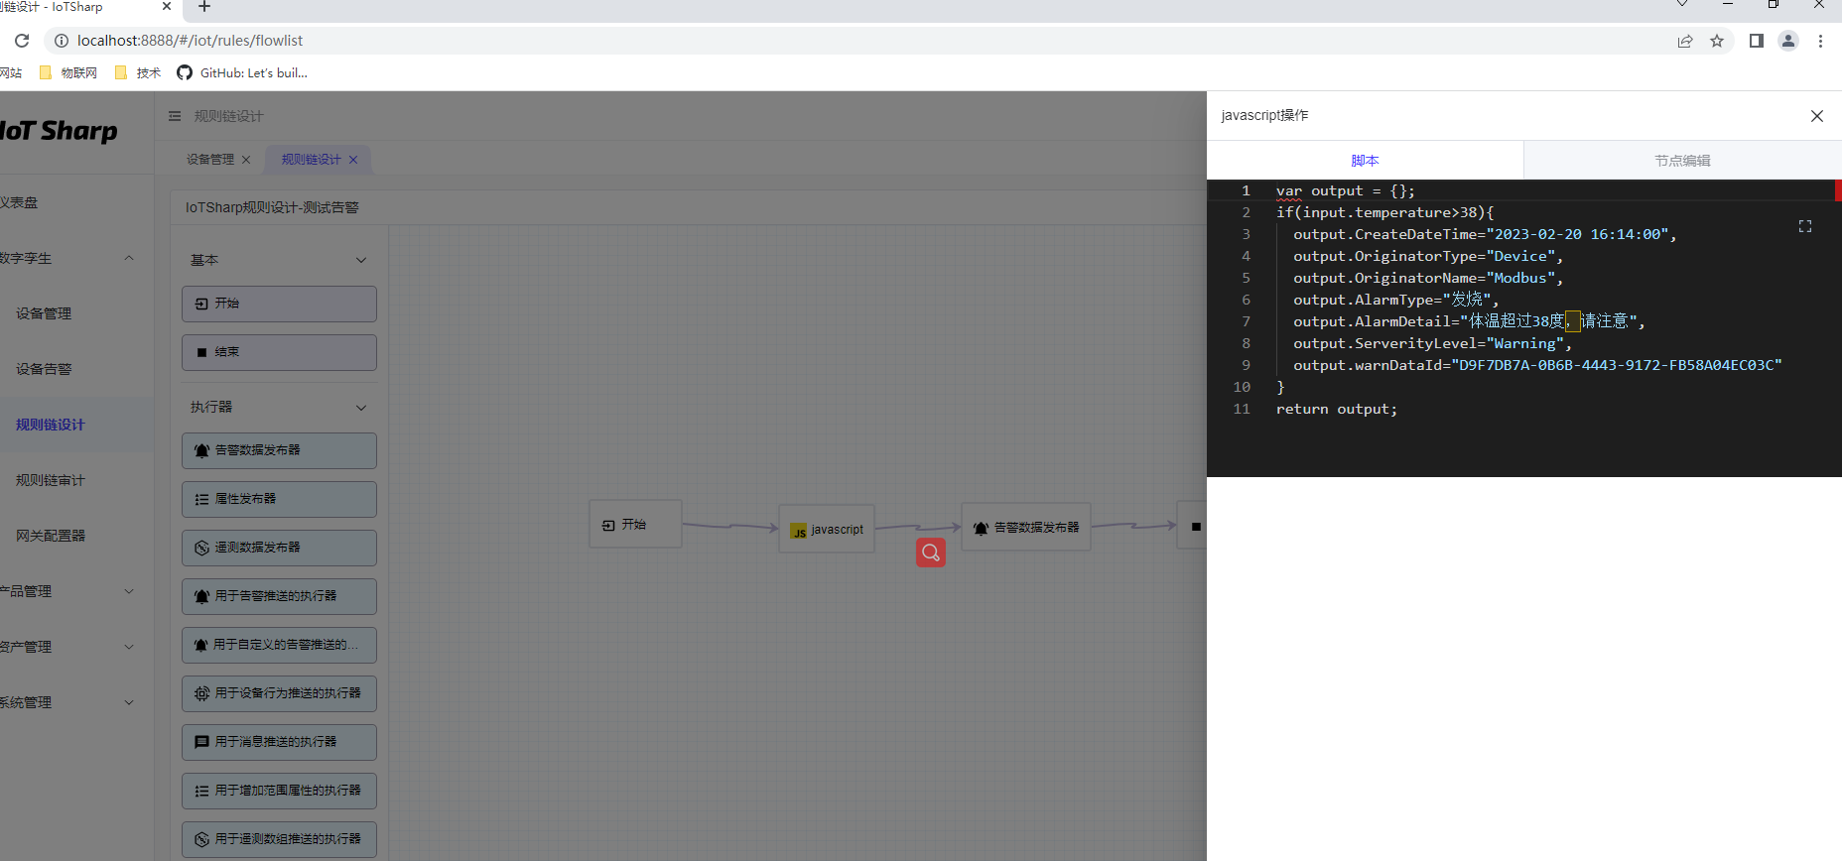Image resolution: width=1842 pixels, height=861 pixels.
Task: Open 设备告警 in the sidebar
Action: [x=44, y=369]
